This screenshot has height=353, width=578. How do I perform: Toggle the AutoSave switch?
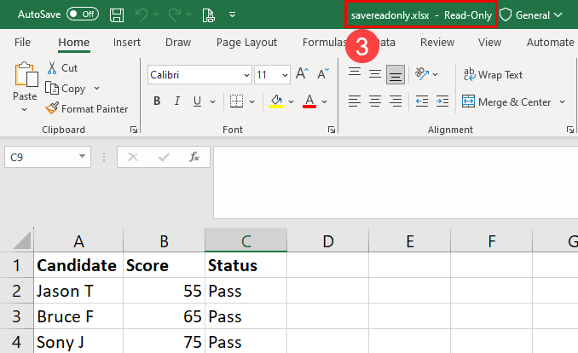point(83,14)
